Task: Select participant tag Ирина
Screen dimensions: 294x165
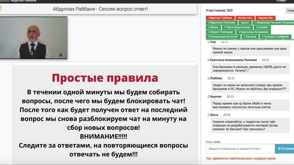Action: pos(213,27)
